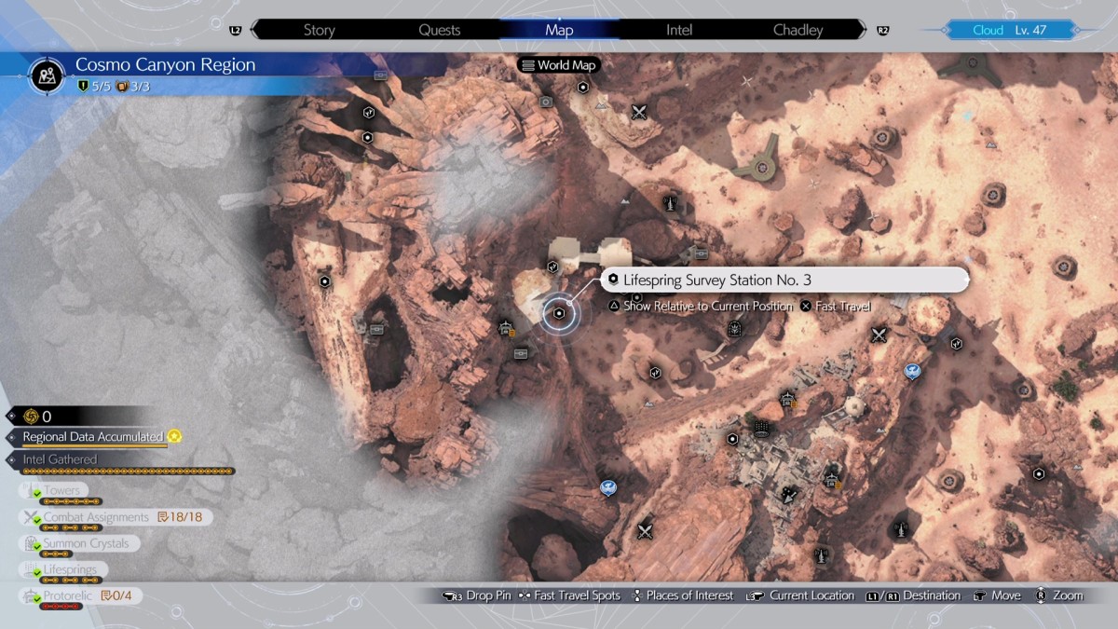Choose Show Relative to Current Position

coord(701,306)
